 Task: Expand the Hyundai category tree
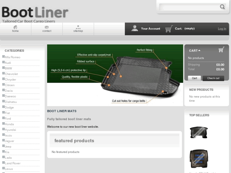coord(3,129)
